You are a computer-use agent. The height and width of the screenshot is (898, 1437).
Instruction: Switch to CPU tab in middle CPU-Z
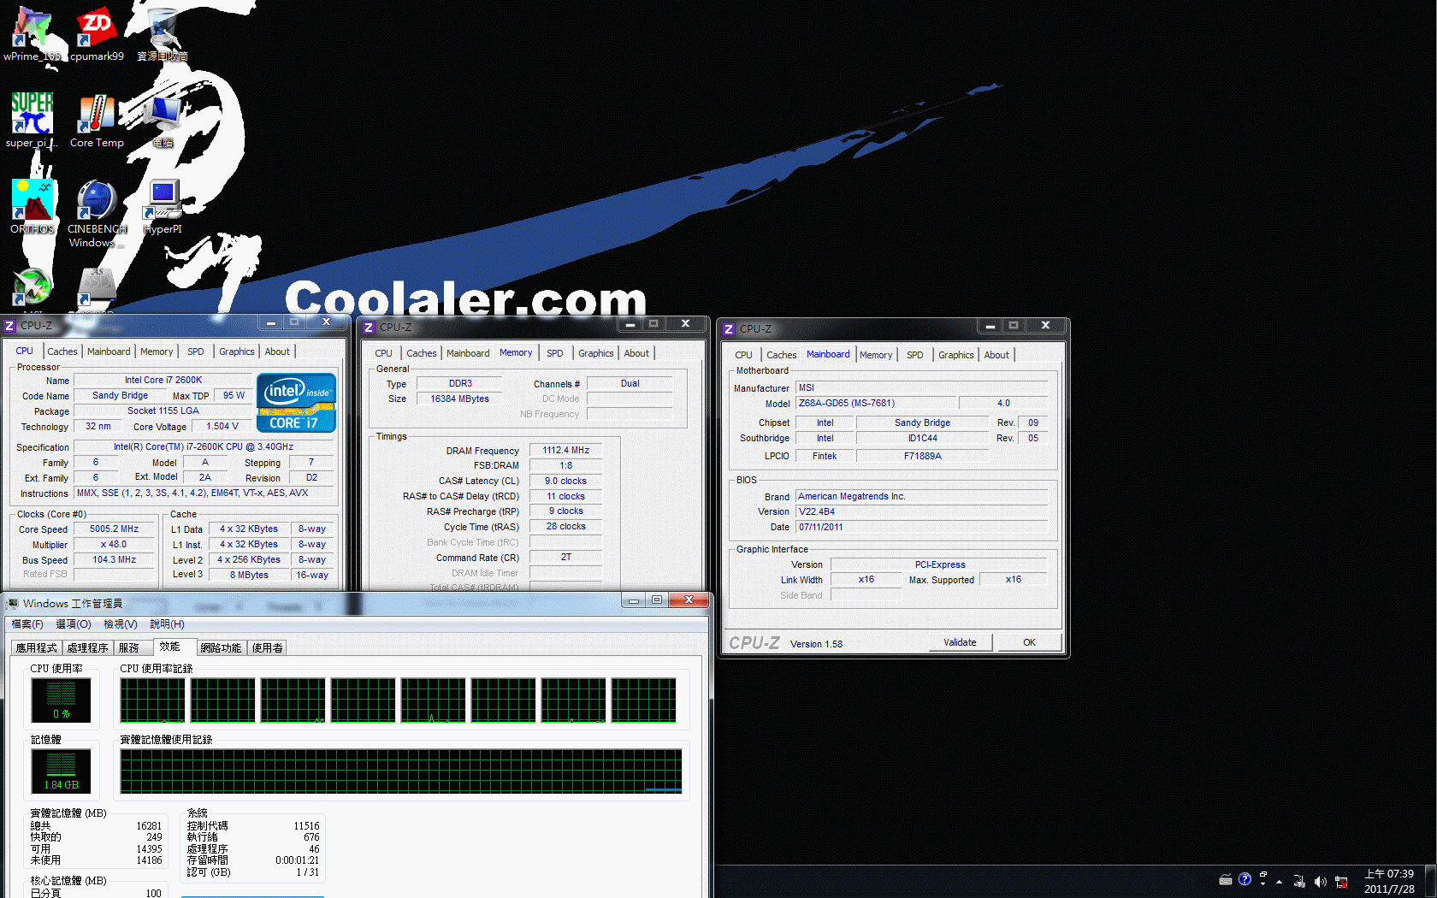(384, 353)
